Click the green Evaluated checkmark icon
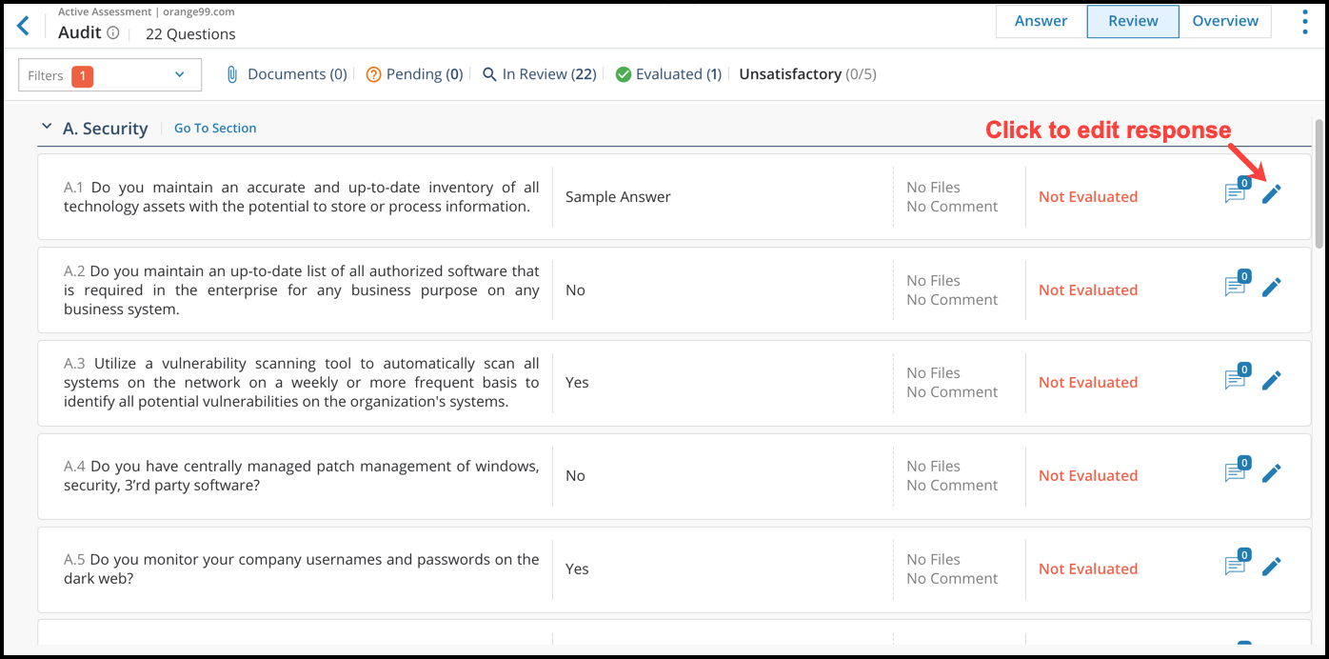Screen dimensions: 1329x659 point(624,74)
